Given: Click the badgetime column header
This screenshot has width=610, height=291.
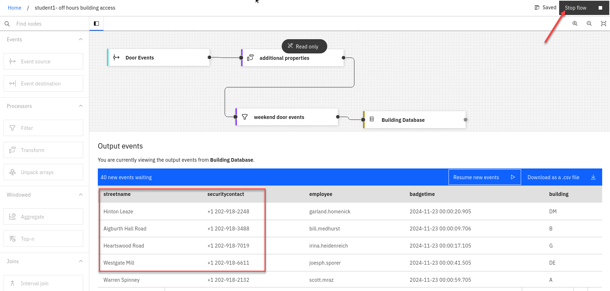Looking at the screenshot, I should tap(422, 194).
